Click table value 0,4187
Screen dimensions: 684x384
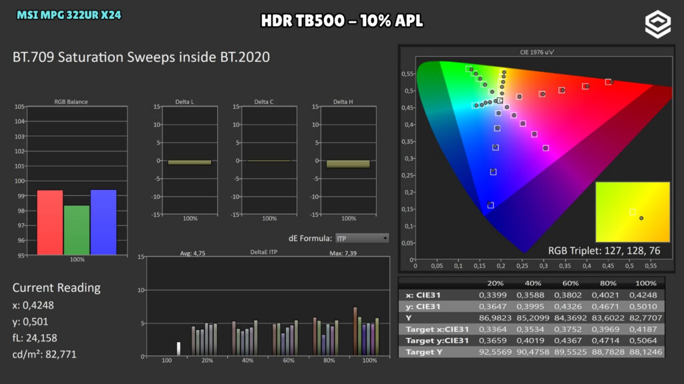pyautogui.click(x=643, y=329)
